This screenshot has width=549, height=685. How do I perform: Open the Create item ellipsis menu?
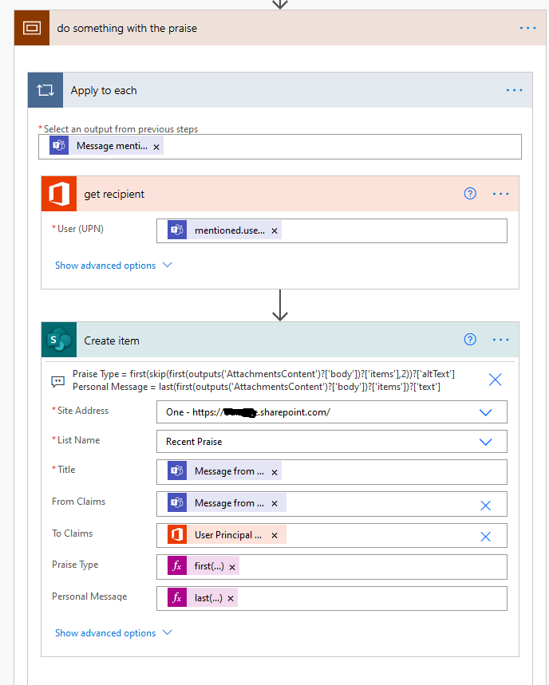(x=500, y=340)
